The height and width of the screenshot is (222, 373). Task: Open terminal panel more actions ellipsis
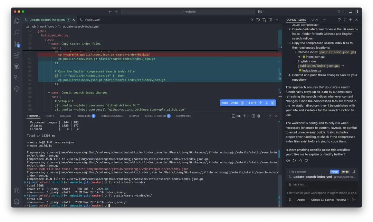click(264, 116)
